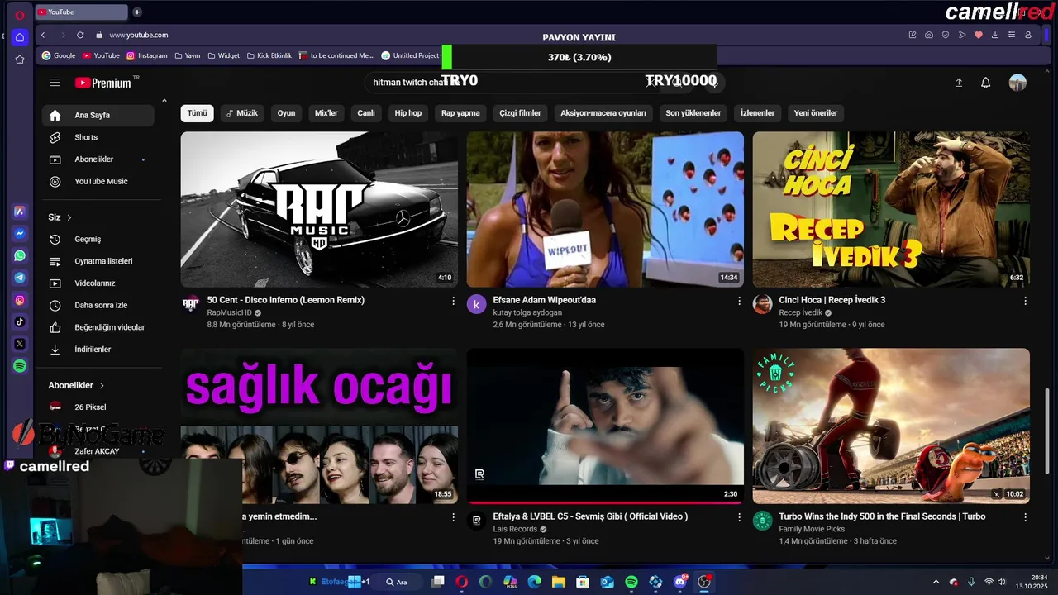Open Instagram in the Opera sidebar
This screenshot has width=1058, height=595.
pos(20,300)
